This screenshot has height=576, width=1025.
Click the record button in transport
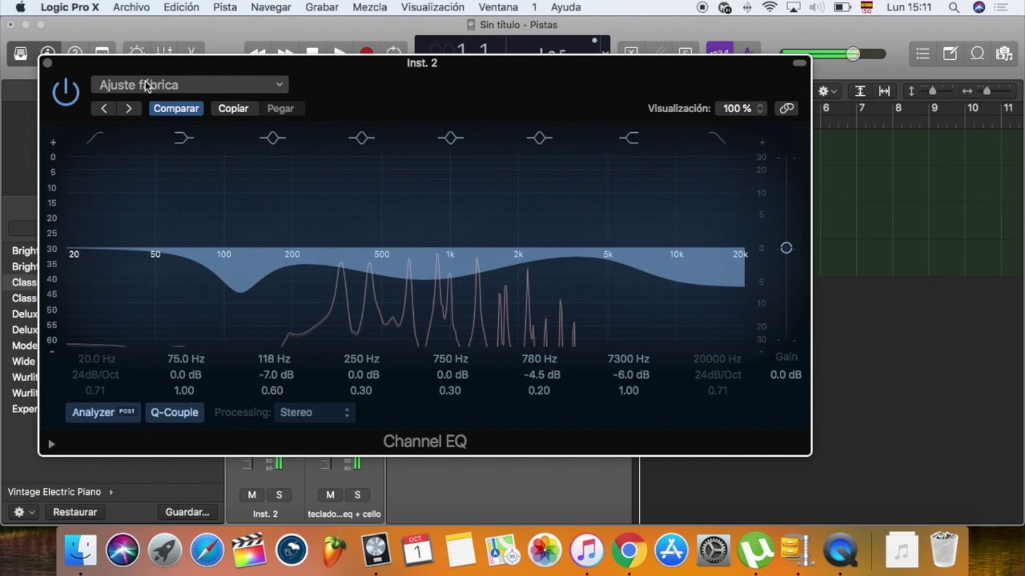tap(366, 53)
